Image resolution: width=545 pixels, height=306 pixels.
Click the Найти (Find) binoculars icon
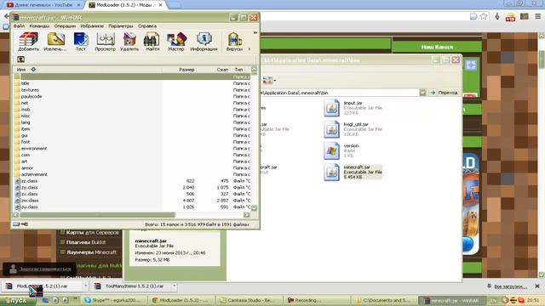152,42
